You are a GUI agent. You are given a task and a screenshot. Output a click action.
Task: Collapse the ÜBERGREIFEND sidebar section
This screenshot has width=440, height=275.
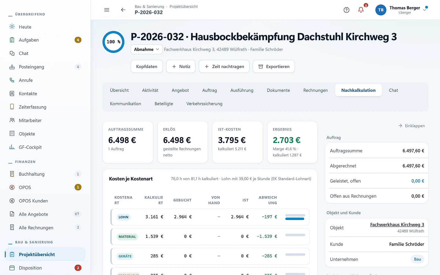(x=27, y=14)
